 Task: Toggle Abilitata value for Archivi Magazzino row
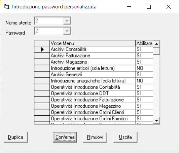pyautogui.click(x=144, y=62)
